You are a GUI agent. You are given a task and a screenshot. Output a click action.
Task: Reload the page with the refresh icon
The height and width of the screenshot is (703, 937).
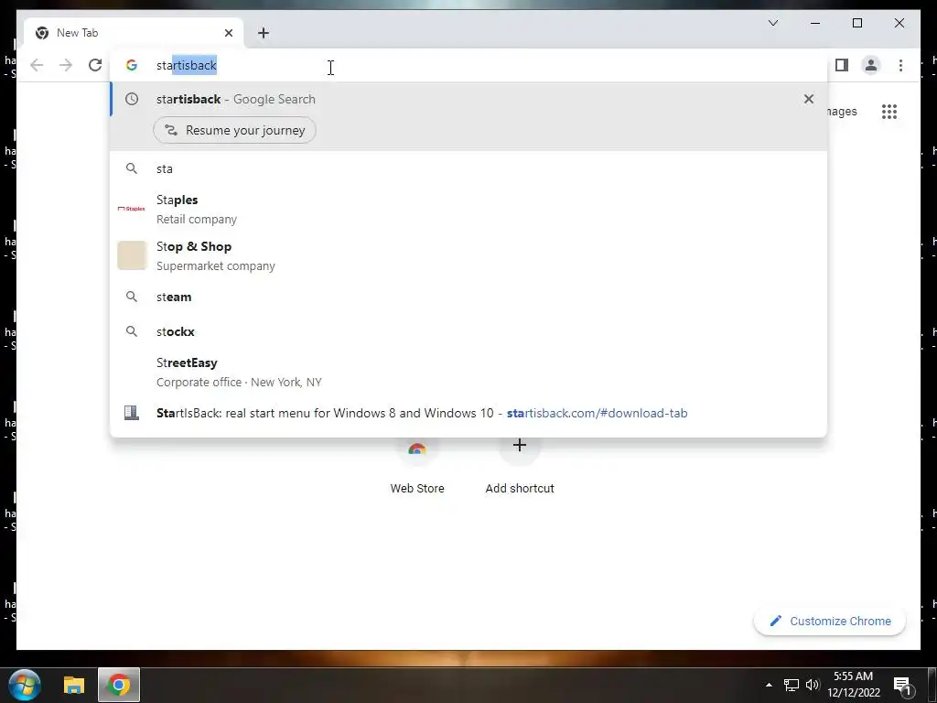point(95,65)
